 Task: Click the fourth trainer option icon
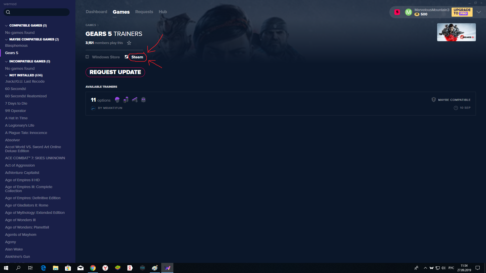point(143,100)
